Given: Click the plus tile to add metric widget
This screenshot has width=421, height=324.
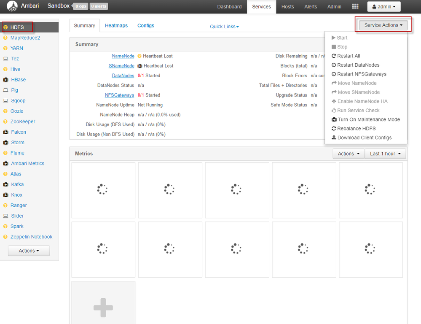Looking at the screenshot, I should [x=103, y=308].
